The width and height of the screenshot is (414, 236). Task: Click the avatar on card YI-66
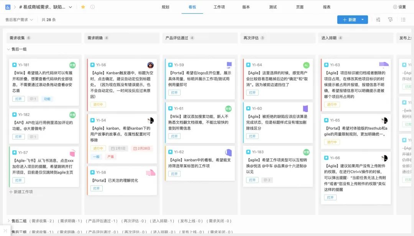click(x=384, y=158)
